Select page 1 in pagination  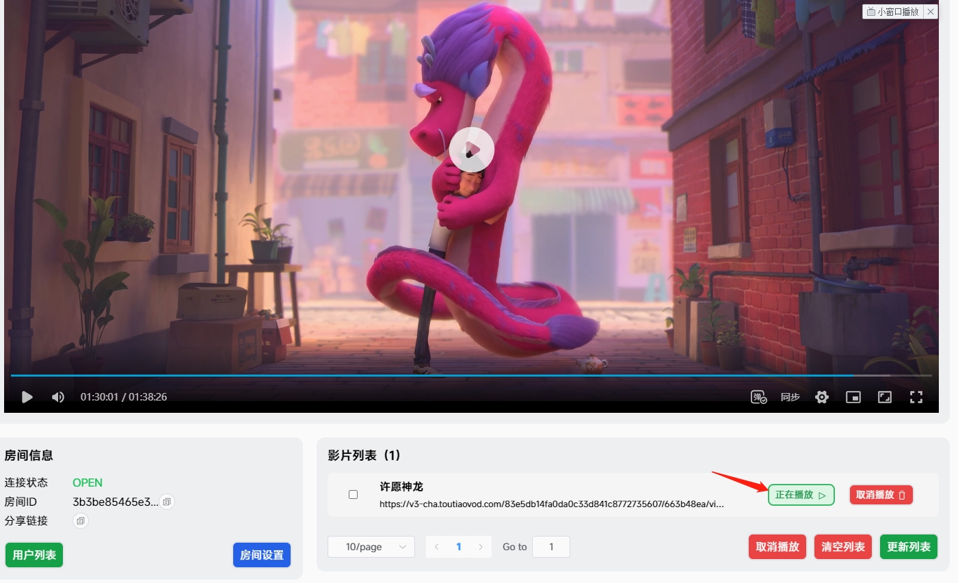coord(459,547)
